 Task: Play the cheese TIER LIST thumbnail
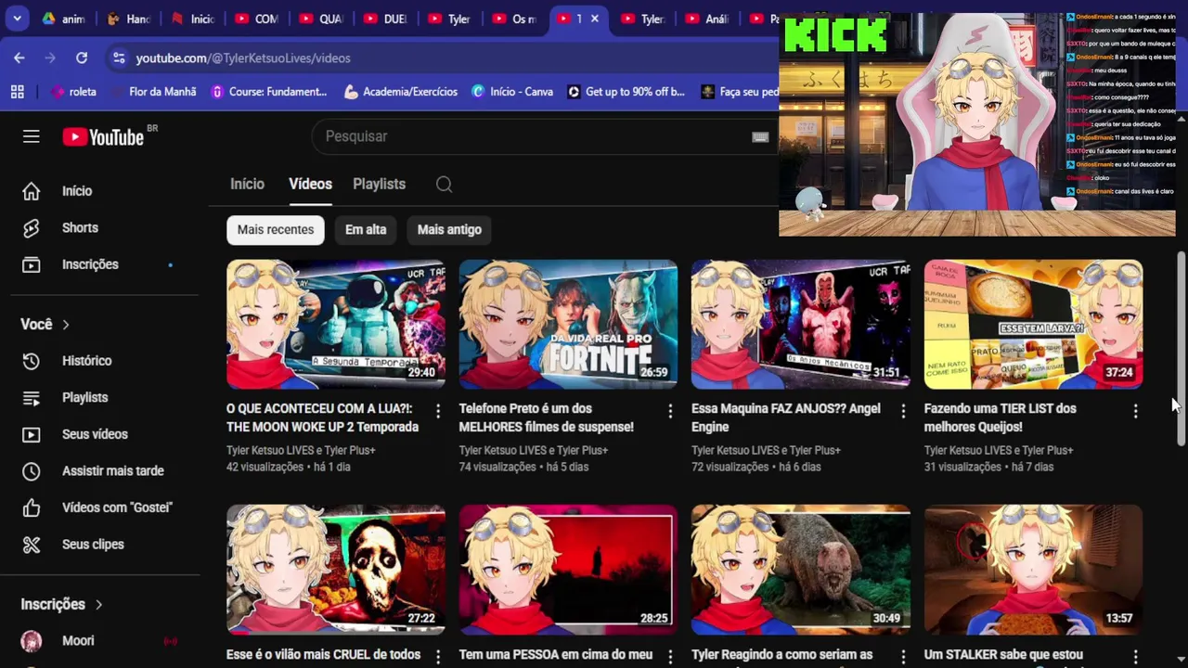[1033, 324]
